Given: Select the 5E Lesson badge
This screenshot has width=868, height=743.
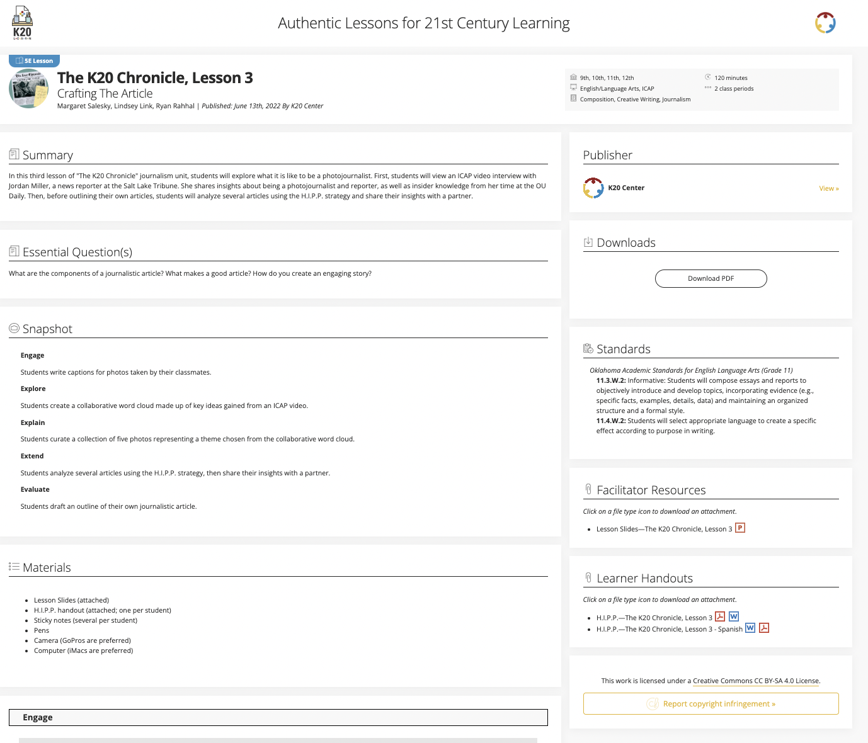Looking at the screenshot, I should (x=34, y=60).
